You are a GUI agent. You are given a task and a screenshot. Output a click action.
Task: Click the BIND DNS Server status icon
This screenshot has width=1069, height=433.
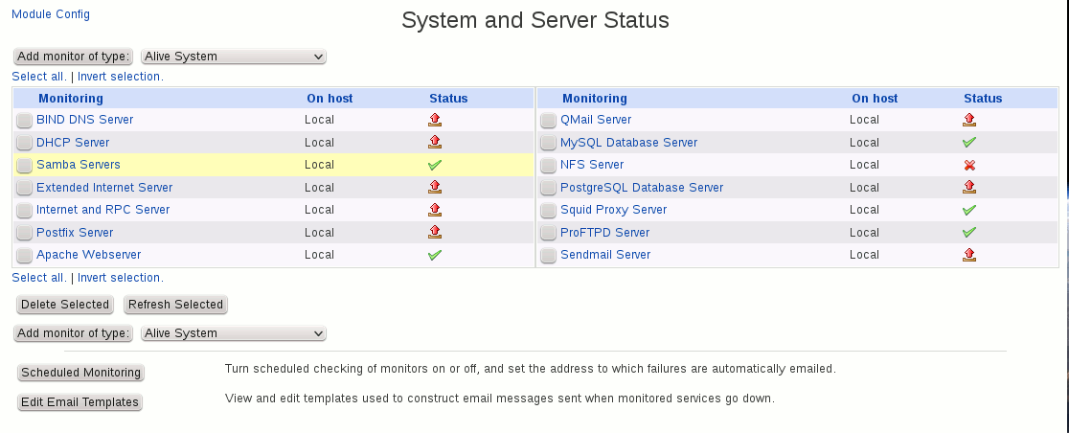435,120
